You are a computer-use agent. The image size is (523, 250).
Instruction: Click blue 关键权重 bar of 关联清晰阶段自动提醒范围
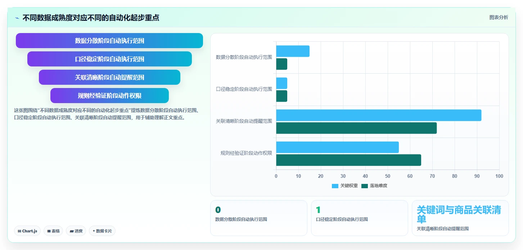coord(379,115)
